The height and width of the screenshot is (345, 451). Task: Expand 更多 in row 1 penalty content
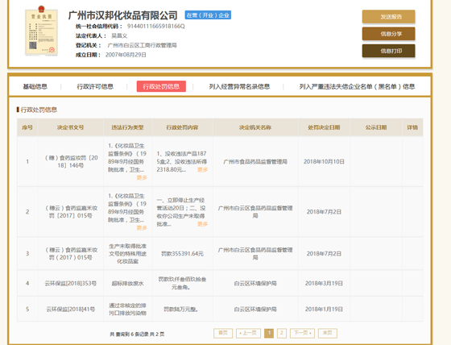point(202,169)
